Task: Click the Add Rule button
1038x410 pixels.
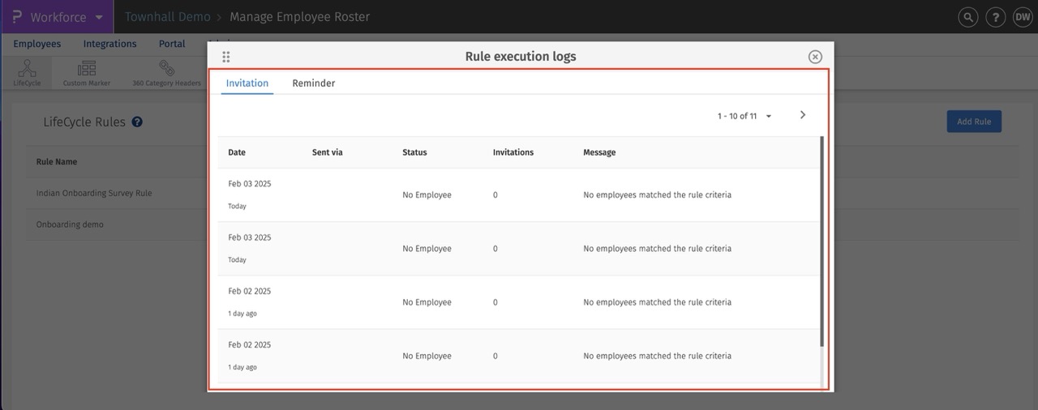Action: (x=974, y=122)
